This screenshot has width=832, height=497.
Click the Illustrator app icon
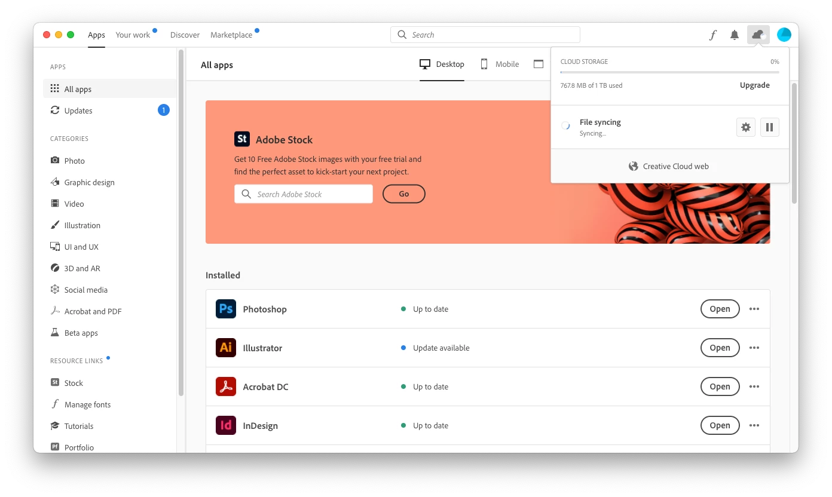coord(226,348)
